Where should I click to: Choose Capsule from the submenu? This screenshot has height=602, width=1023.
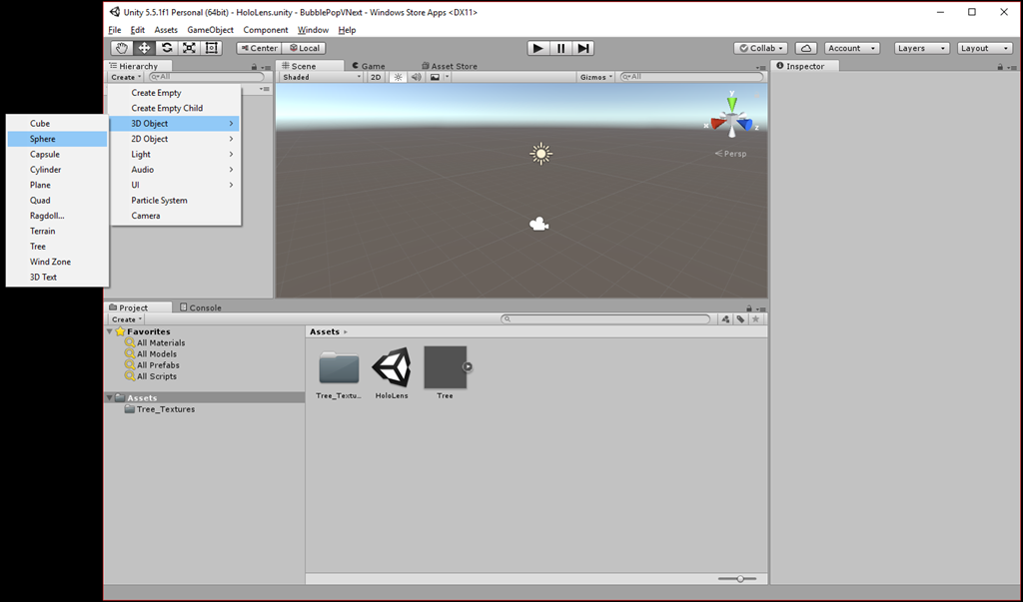coord(57,155)
